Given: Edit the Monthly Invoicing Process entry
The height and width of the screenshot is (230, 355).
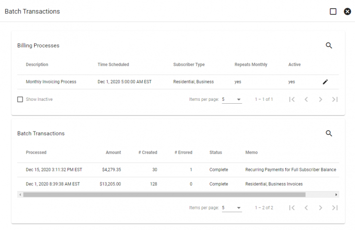Looking at the screenshot, I should coord(325,82).
